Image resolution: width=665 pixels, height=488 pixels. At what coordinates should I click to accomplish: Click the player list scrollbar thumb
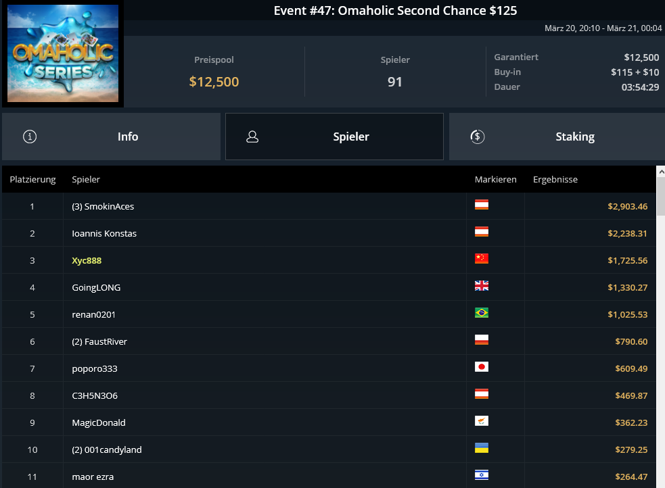661,197
